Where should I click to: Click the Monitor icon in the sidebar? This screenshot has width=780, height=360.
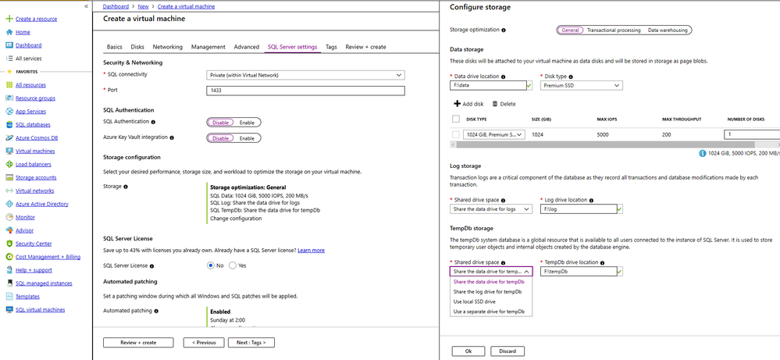coord(9,217)
